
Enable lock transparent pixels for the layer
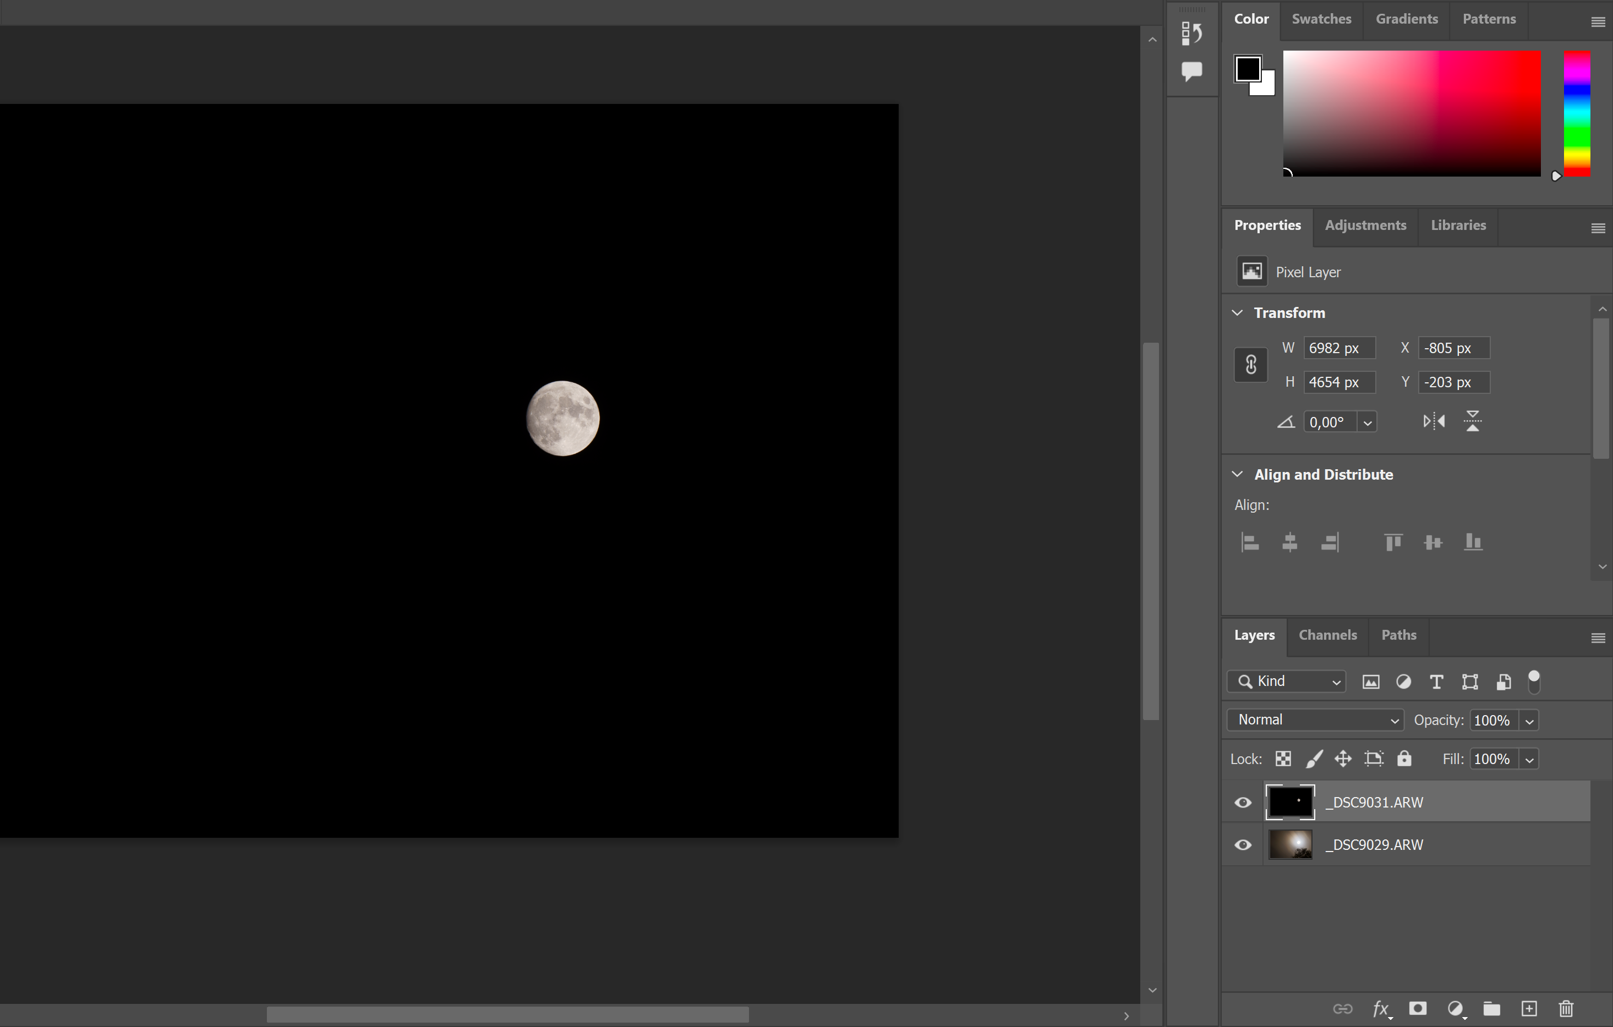pos(1283,759)
